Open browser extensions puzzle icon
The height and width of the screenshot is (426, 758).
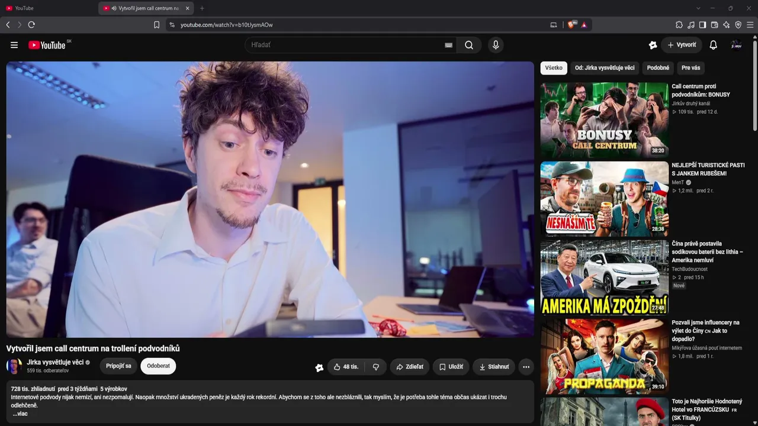(679, 25)
